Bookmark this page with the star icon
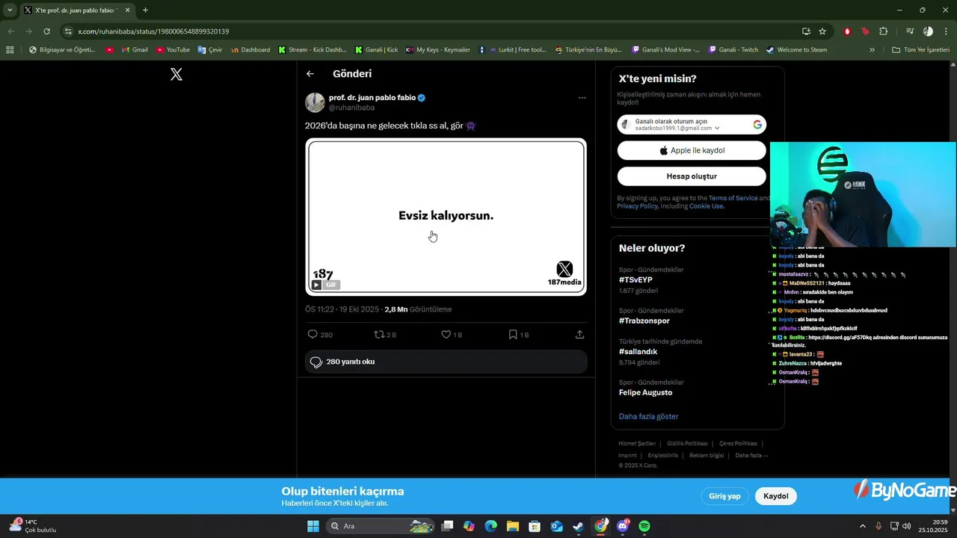This screenshot has width=957, height=538. pyautogui.click(x=822, y=31)
